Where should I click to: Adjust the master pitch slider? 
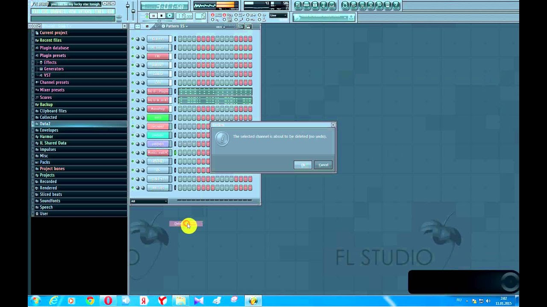[x=133, y=11]
